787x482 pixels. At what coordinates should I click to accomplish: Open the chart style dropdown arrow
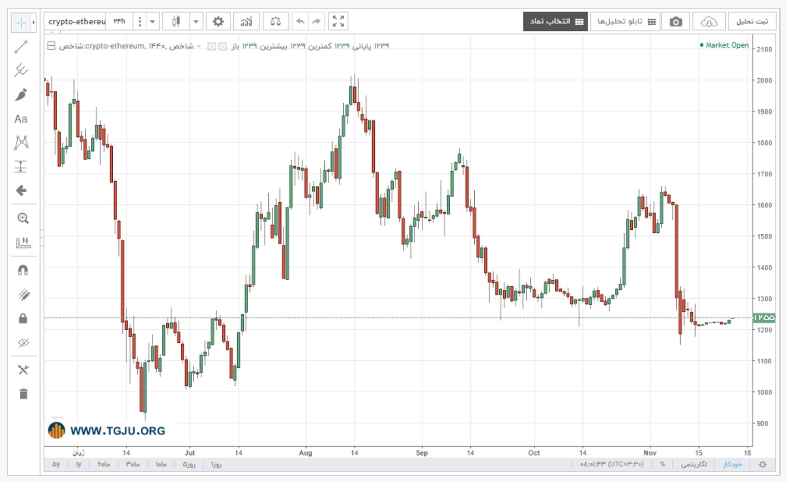(196, 22)
